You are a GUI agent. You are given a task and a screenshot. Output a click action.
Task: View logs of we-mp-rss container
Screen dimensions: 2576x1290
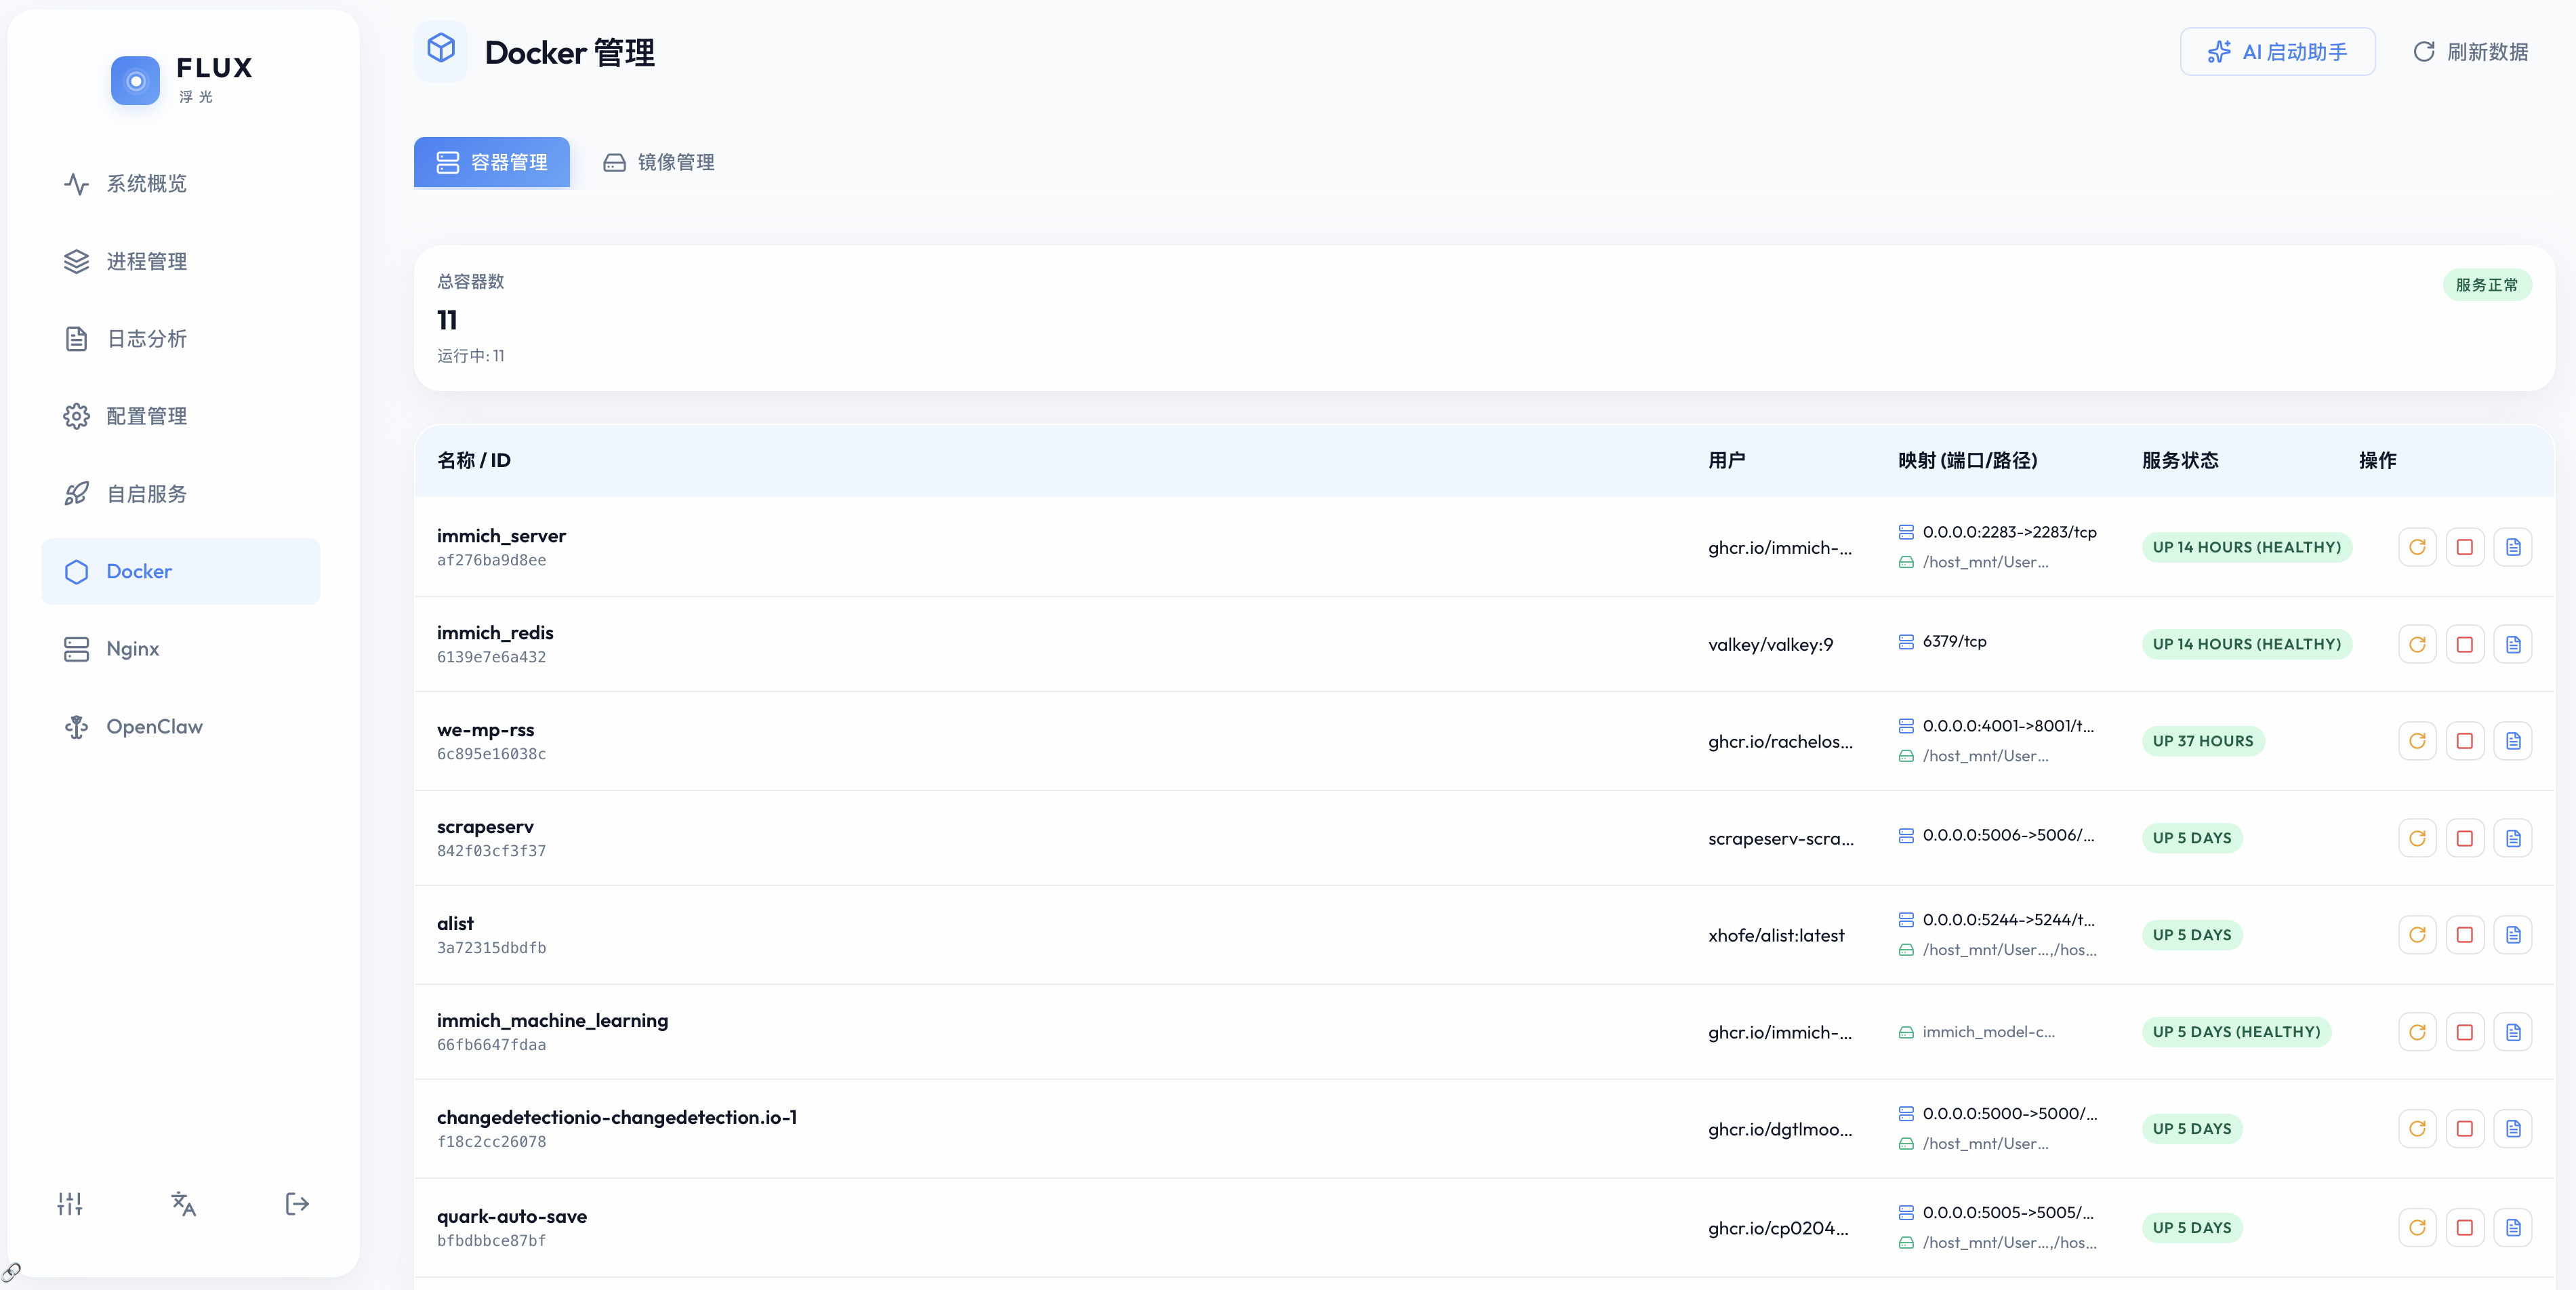point(2512,741)
